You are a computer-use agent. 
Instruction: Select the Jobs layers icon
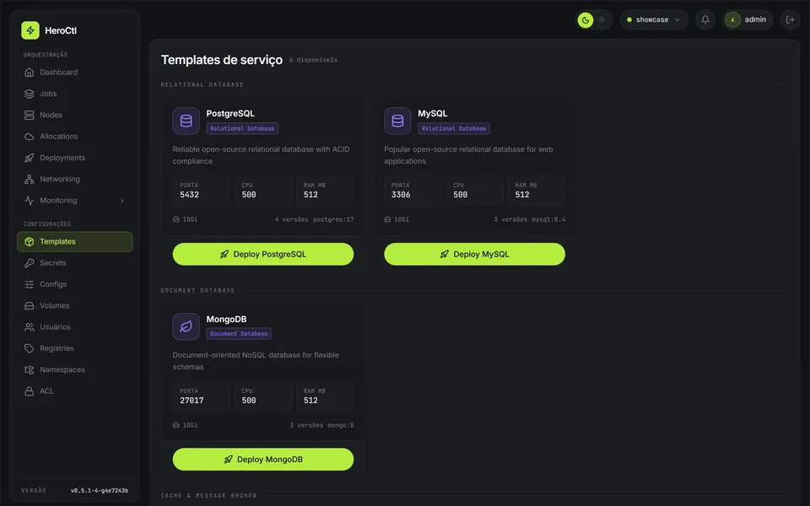click(30, 94)
